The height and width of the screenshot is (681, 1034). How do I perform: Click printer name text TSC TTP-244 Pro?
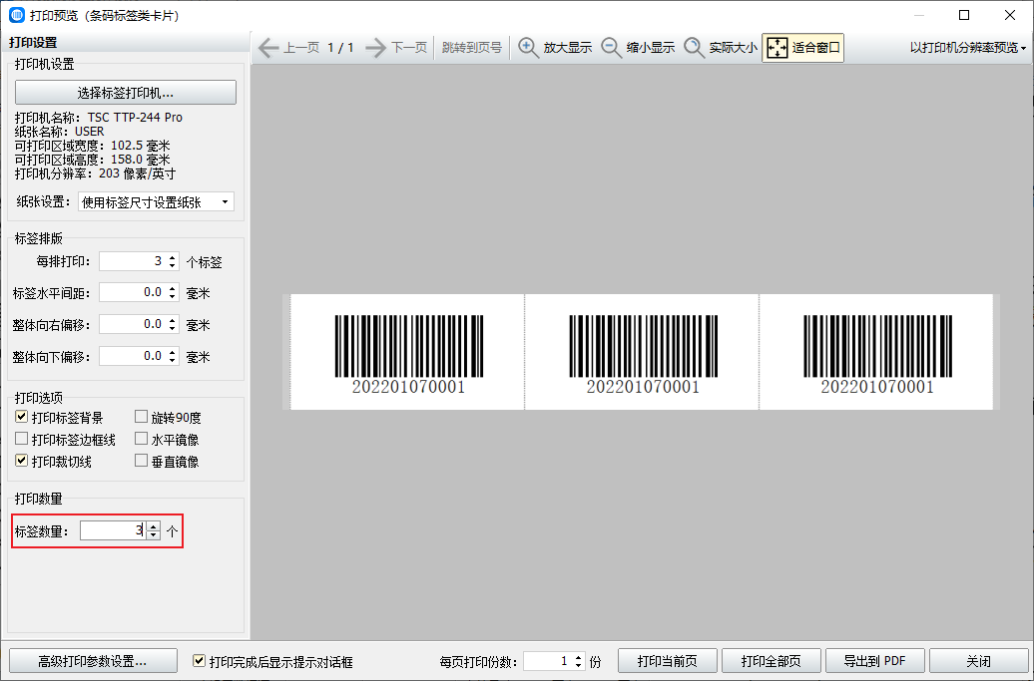tap(135, 118)
